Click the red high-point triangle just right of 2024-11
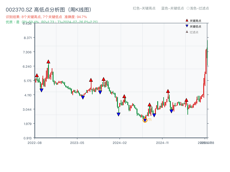 (168, 91)
